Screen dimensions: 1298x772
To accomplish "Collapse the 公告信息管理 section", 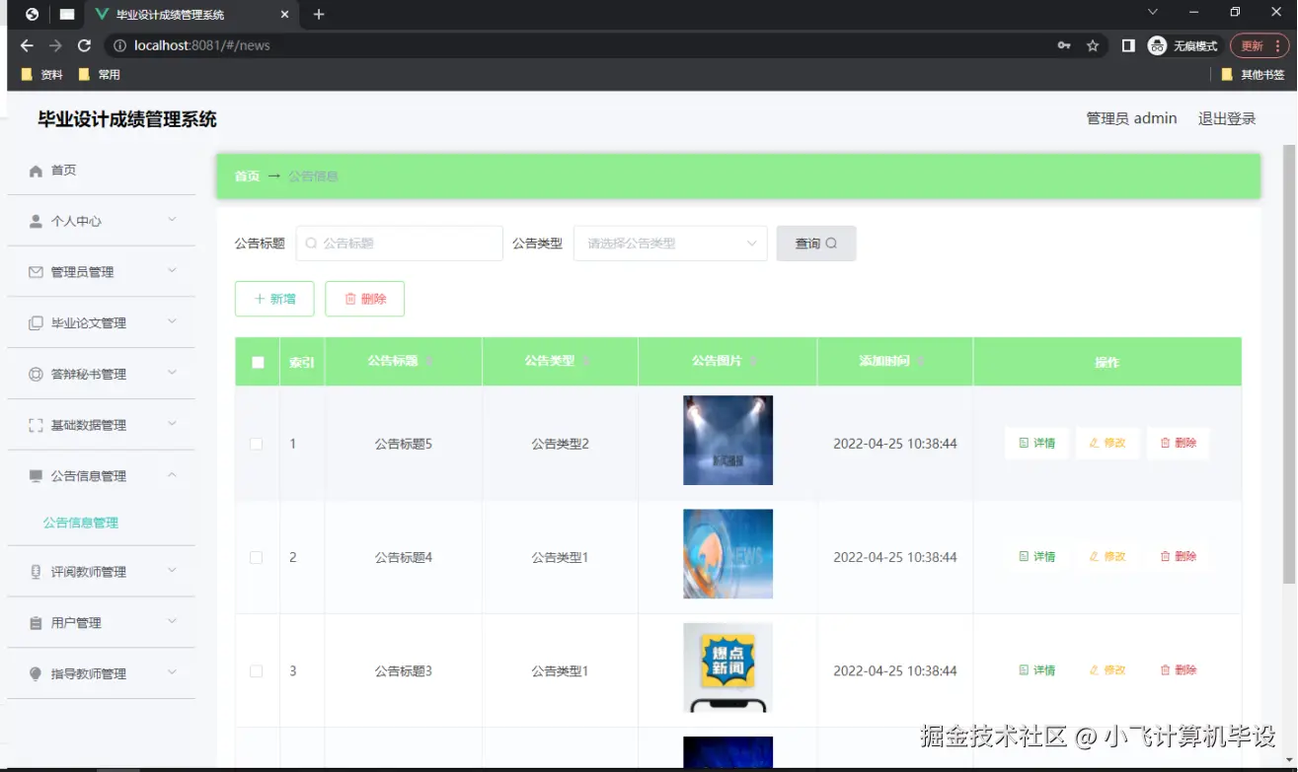I will click(x=170, y=475).
